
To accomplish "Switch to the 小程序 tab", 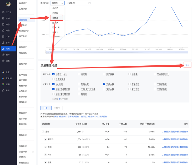I will 57,108.
